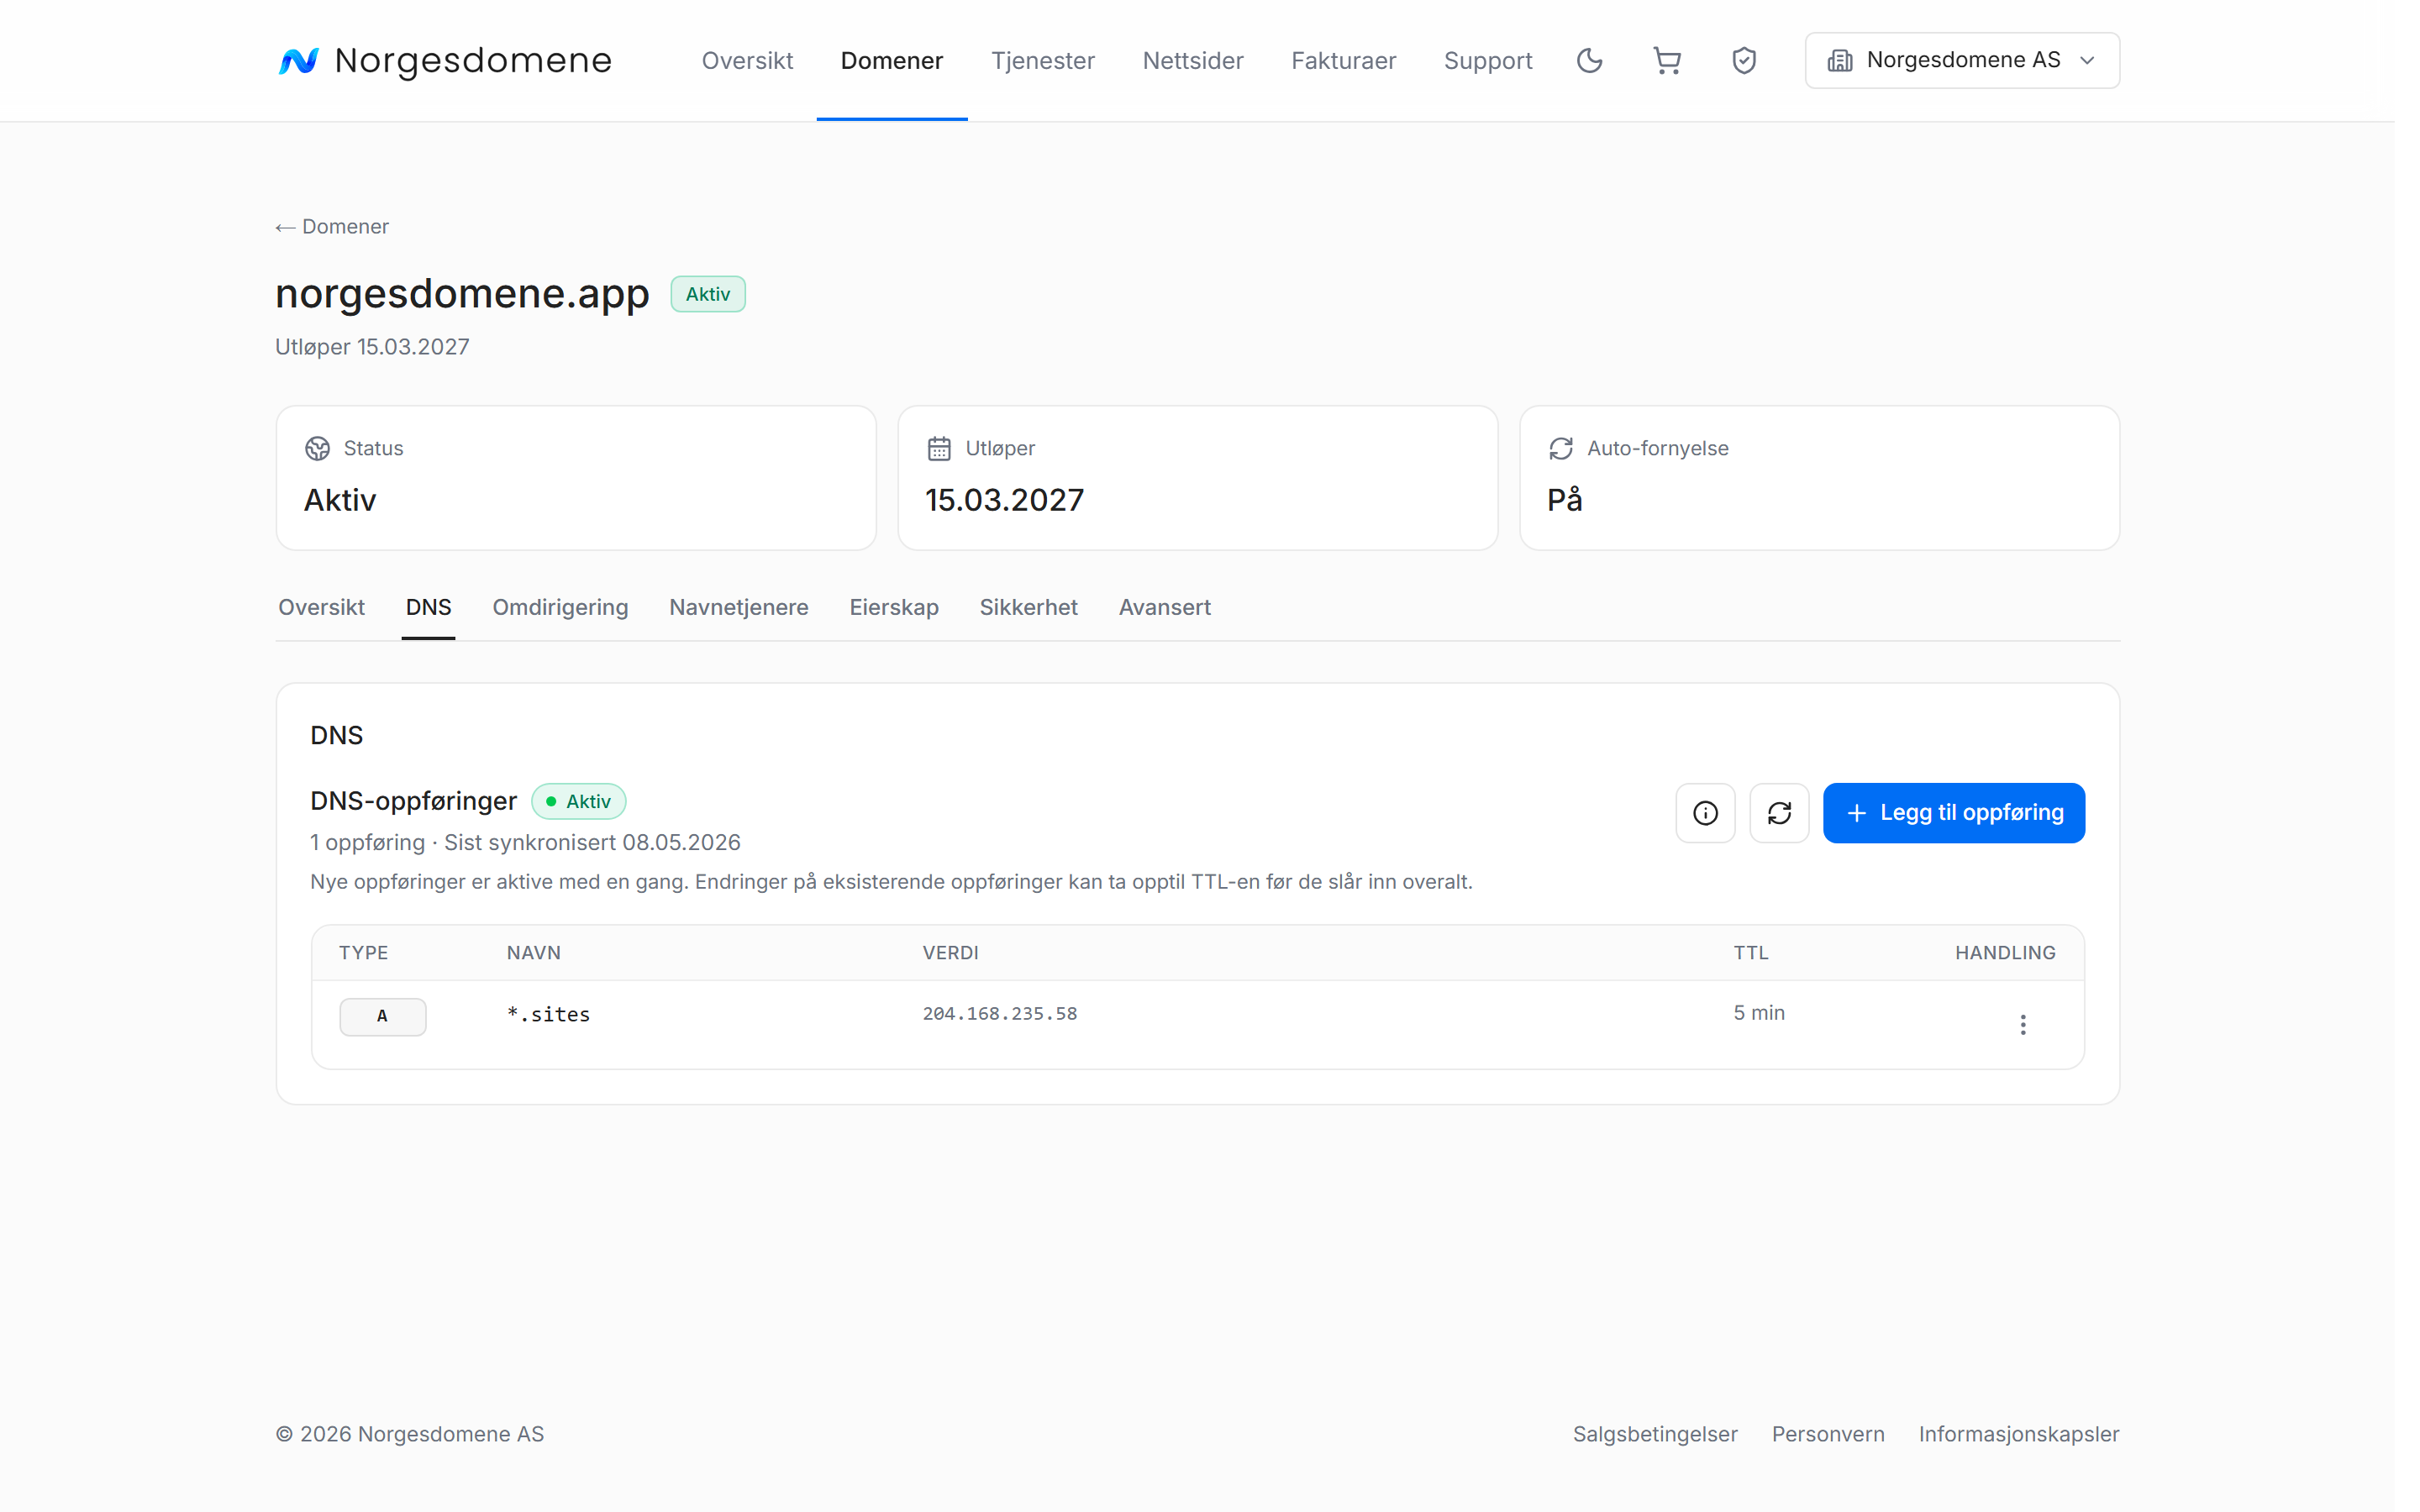Refresh DNS records with sync icon
The height and width of the screenshot is (1512, 2420).
point(1779,813)
